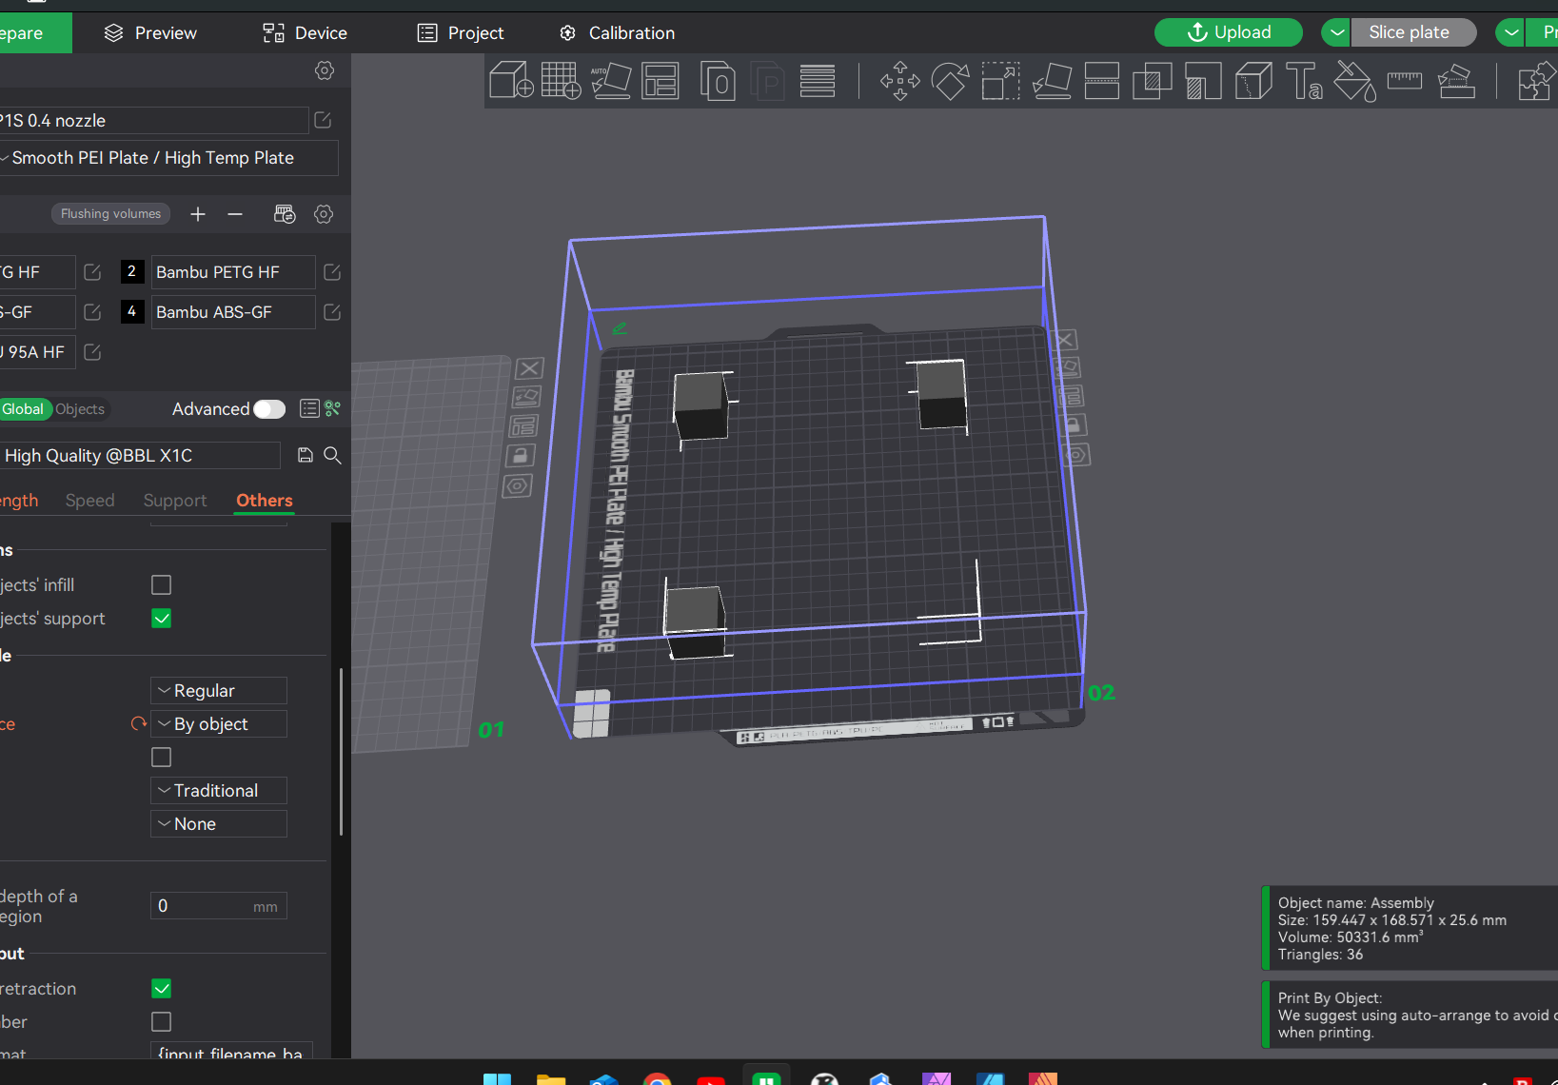Enable the objects' infill checkbox
Viewport: 1558px width, 1085px height.
(x=162, y=584)
